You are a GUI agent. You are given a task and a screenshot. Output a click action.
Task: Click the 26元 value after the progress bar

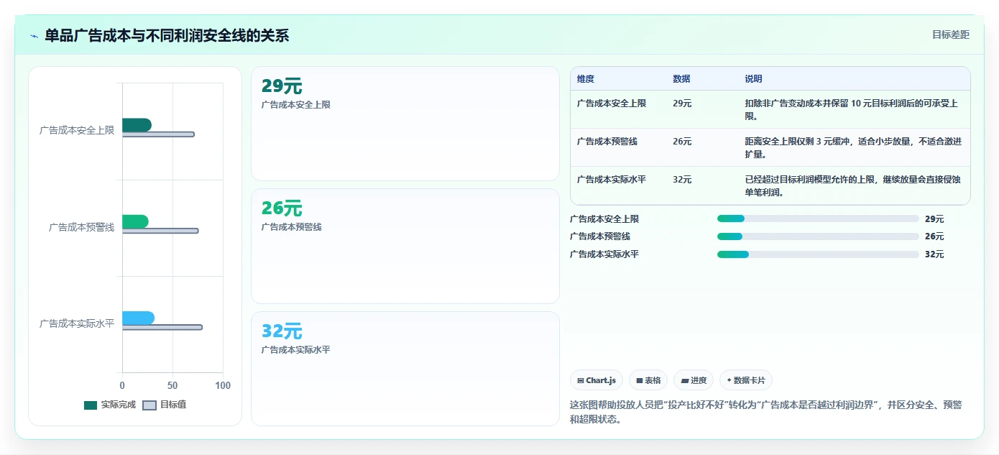point(934,236)
